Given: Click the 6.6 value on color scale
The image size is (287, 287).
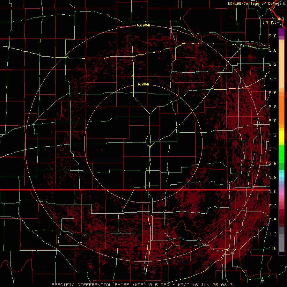Looking at the screenshot, I should (x=273, y=92).
